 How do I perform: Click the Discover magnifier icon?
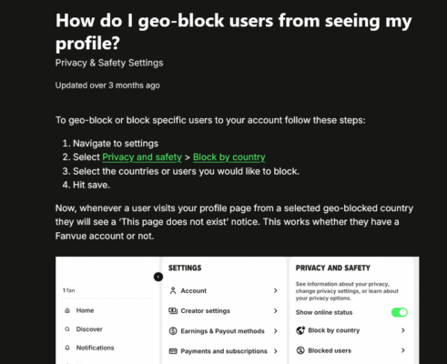(67, 329)
